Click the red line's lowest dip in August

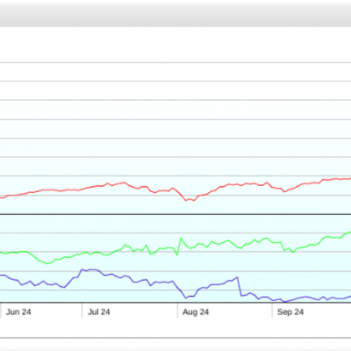coord(186,200)
